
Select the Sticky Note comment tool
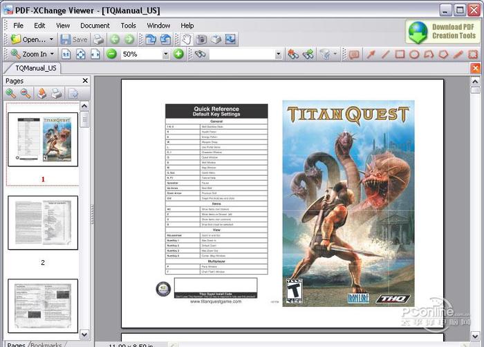click(x=354, y=54)
